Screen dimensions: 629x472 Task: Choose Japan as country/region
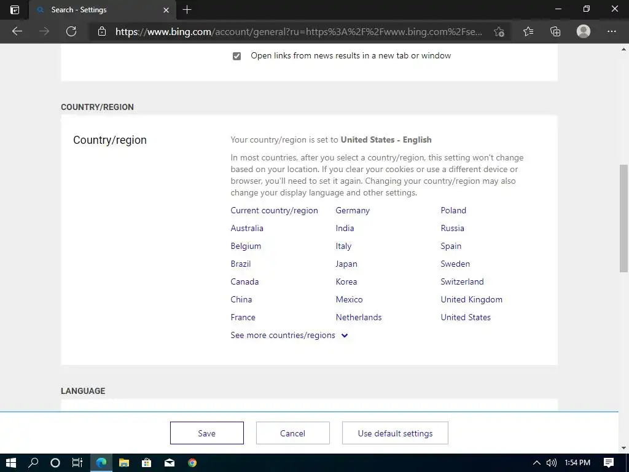click(x=346, y=264)
